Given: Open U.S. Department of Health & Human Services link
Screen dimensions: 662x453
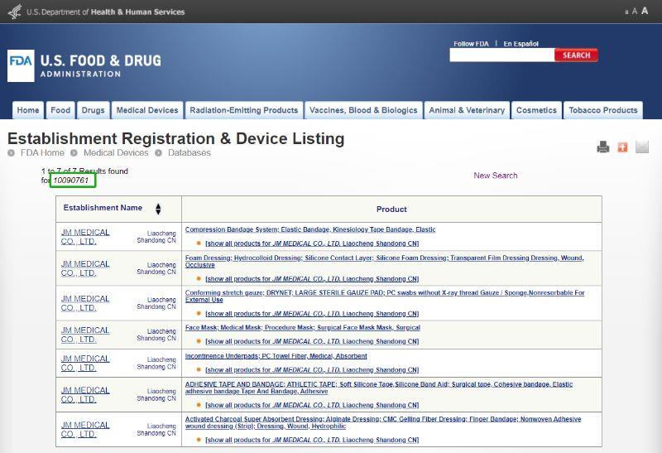Looking at the screenshot, I should (x=106, y=12).
